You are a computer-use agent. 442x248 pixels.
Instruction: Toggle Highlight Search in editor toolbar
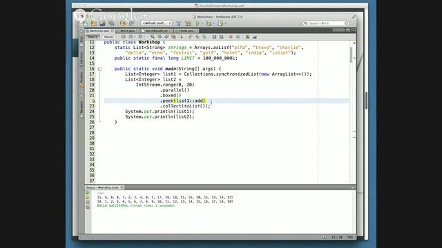(x=173, y=37)
